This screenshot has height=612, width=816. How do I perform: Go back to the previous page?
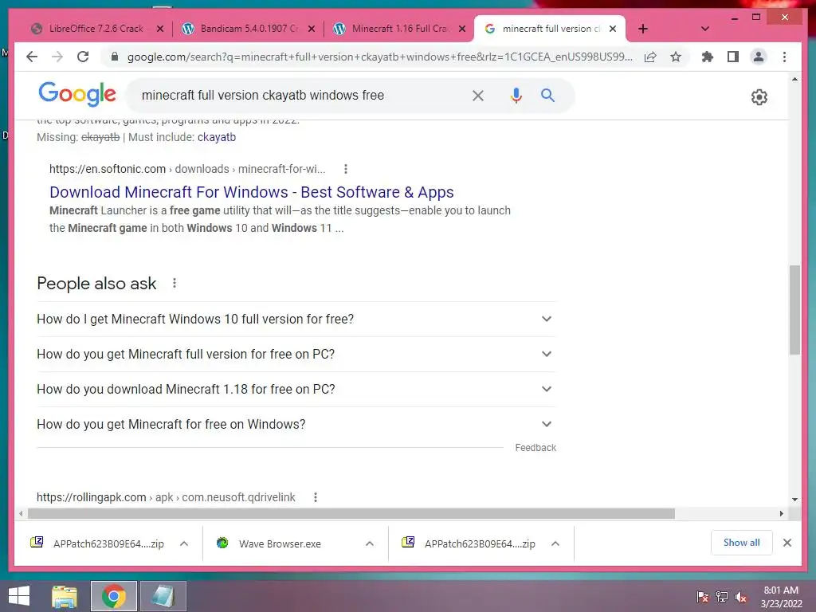click(32, 57)
